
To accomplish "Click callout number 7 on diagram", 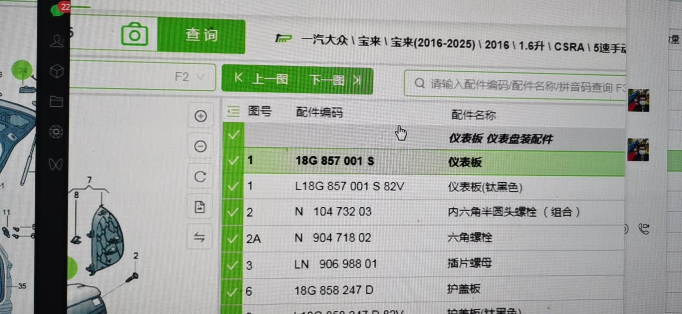I will coord(89,180).
